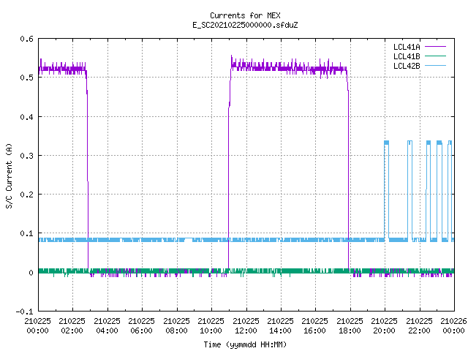Click the 0.6 y-axis tick value

point(26,39)
